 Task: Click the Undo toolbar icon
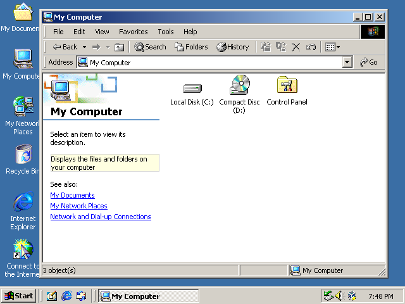[311, 47]
